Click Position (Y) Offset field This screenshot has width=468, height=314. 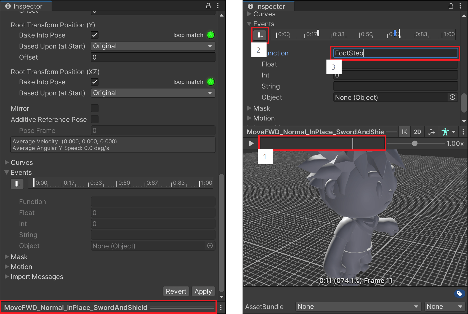[x=153, y=57]
